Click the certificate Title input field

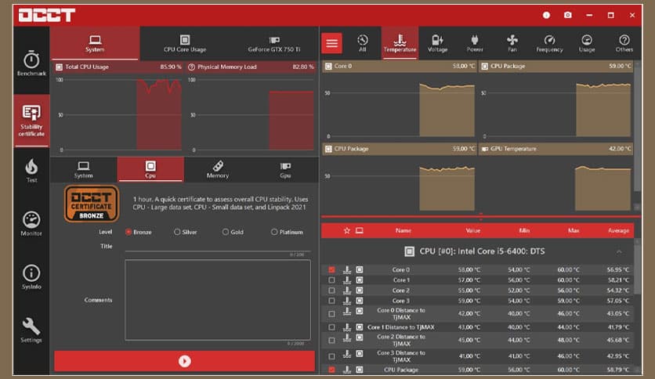218,247
